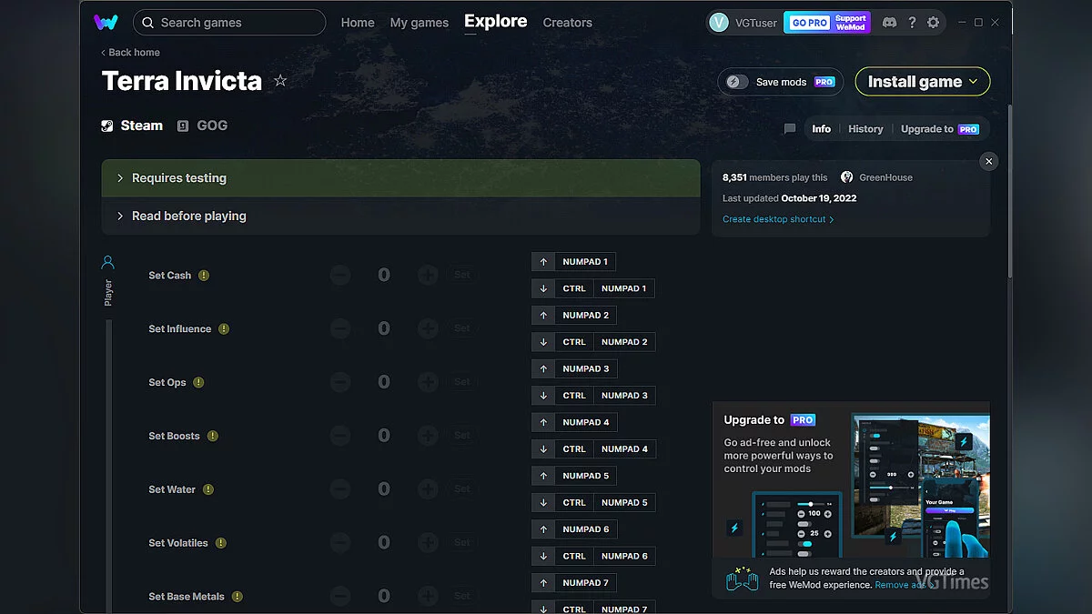Decrease Set Cash value with minus button
Viewport: 1092px width, 614px height.
[340, 275]
